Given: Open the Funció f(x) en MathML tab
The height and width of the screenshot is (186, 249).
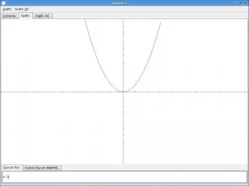Looking at the screenshot, I should coord(42,168).
